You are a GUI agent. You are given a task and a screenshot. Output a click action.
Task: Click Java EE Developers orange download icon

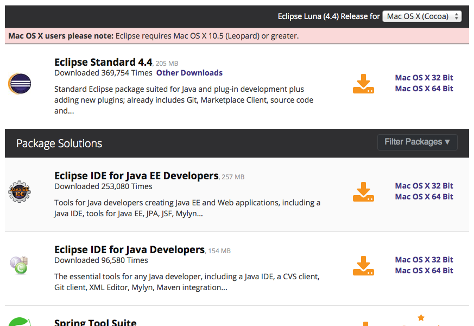coord(363,192)
